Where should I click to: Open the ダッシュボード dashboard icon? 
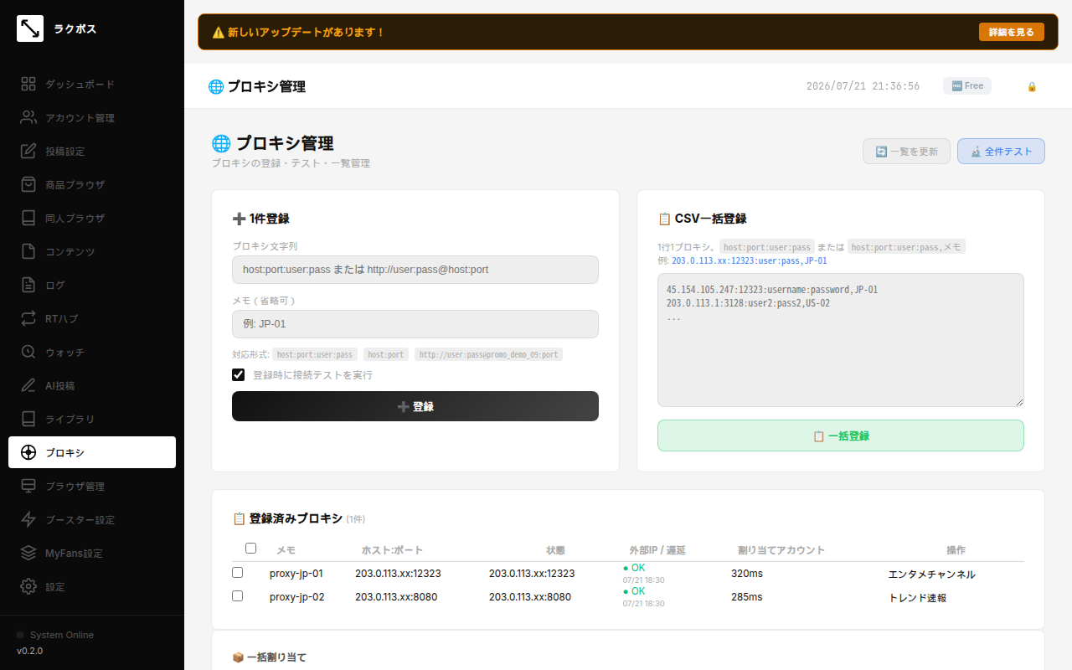[x=28, y=84]
